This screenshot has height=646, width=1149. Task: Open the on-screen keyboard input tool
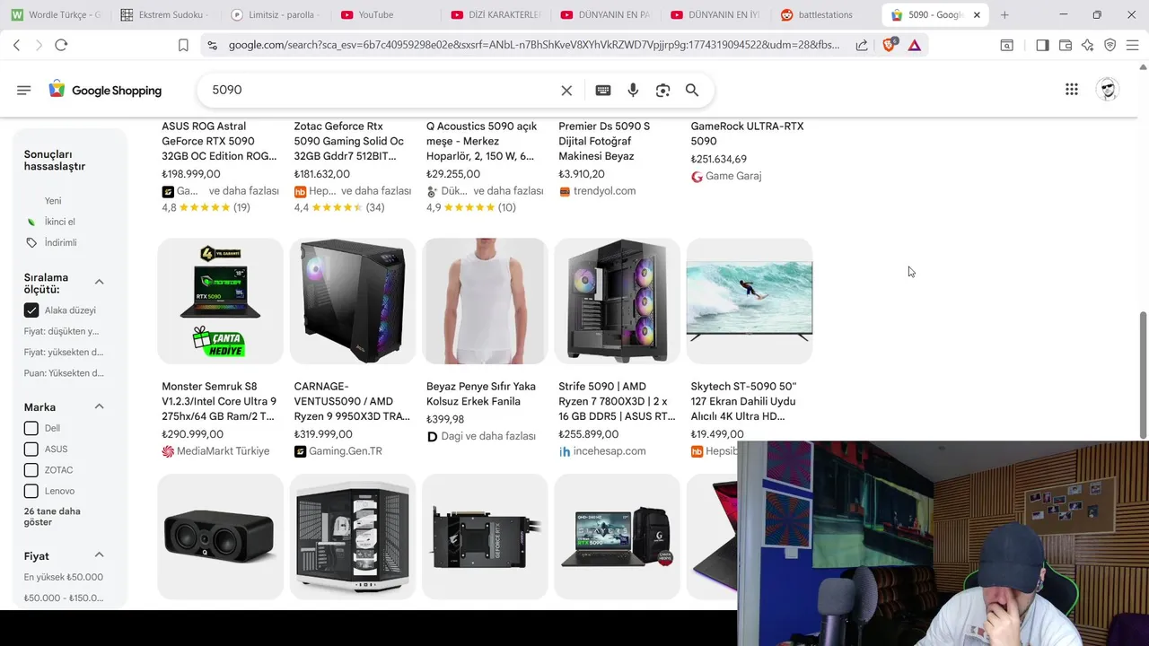point(603,90)
